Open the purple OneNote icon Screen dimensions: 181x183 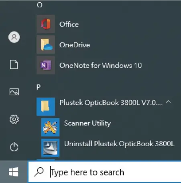(x=46, y=65)
